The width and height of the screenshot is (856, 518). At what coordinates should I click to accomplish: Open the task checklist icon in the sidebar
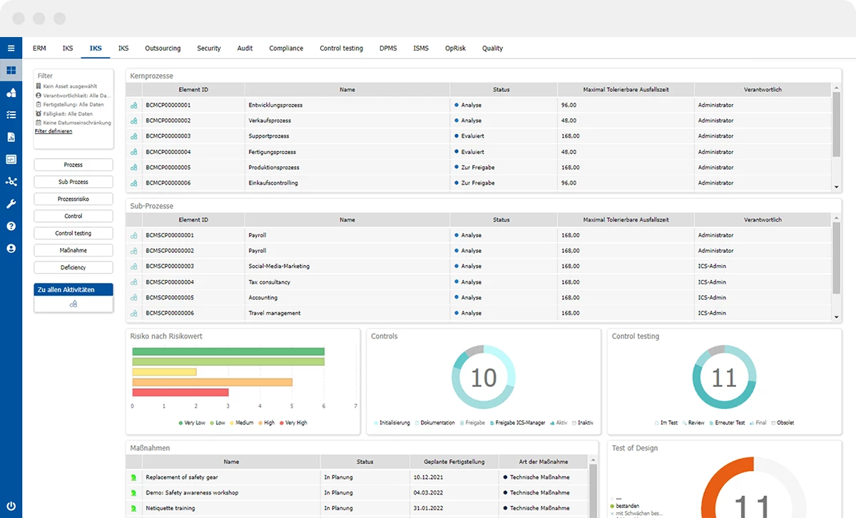tap(11, 115)
